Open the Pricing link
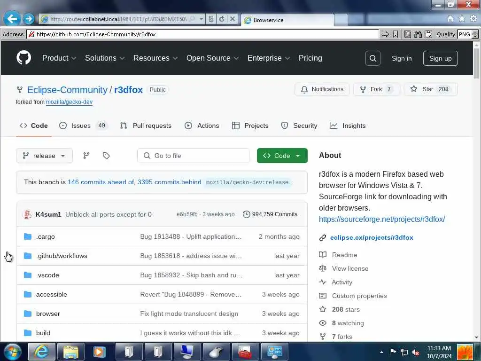This screenshot has height=361, width=481. (x=310, y=58)
